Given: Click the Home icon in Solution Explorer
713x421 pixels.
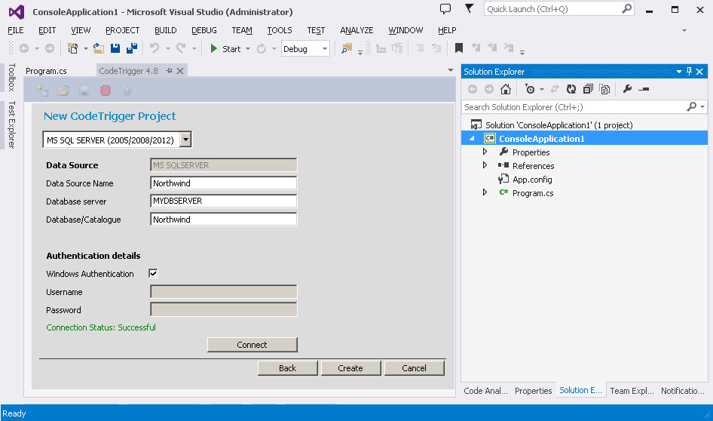Looking at the screenshot, I should pyautogui.click(x=506, y=89).
